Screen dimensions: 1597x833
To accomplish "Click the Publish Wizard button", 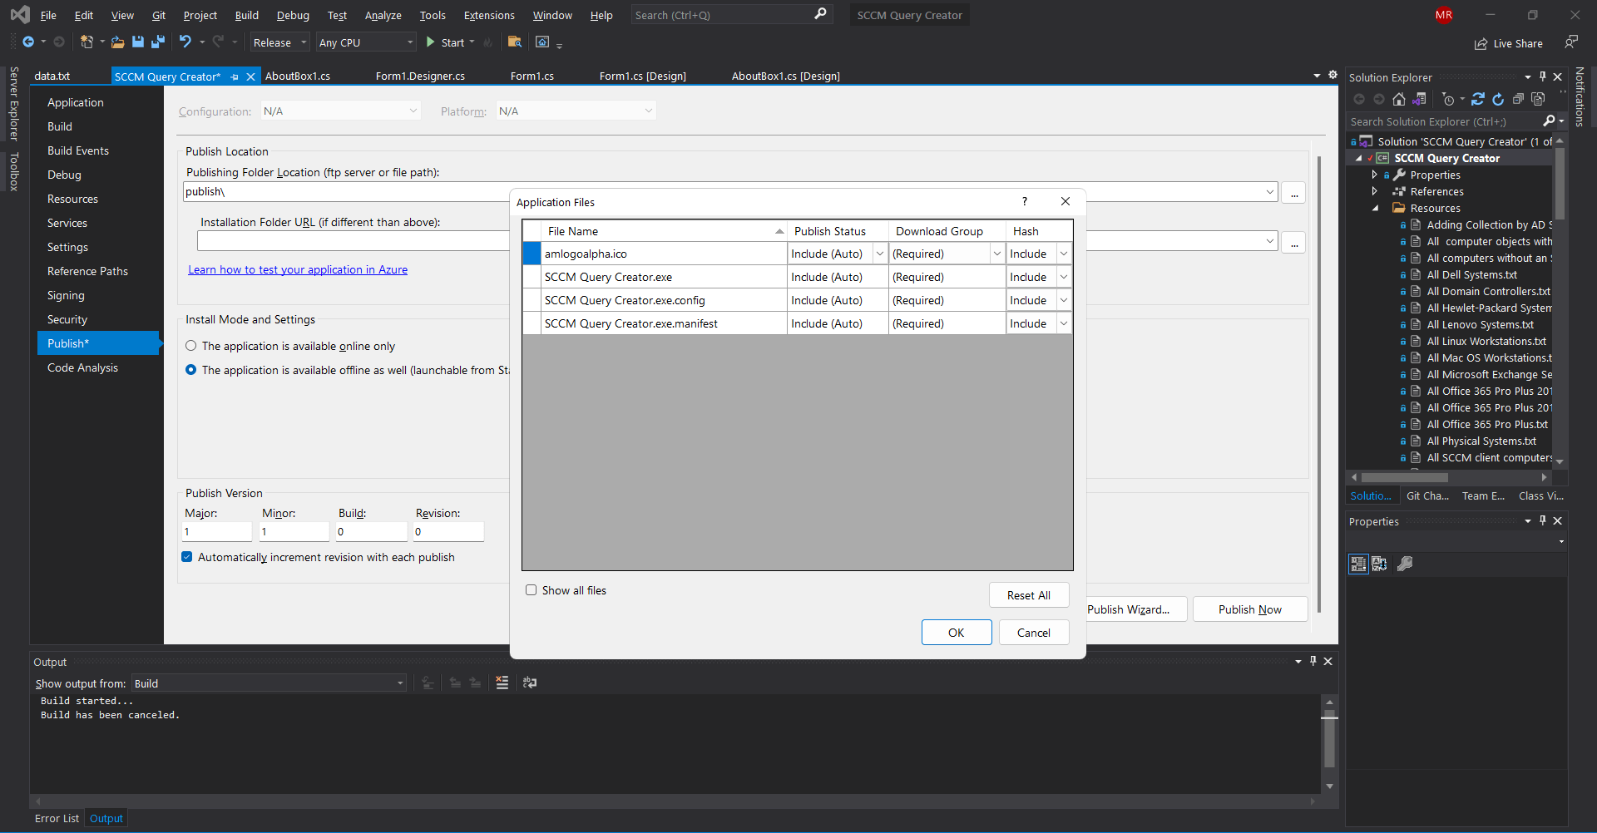I will (x=1136, y=609).
